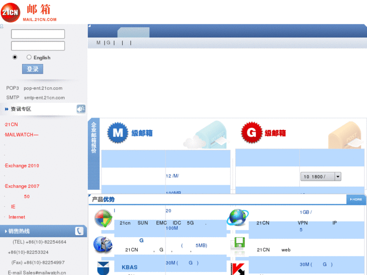Click the +86(10)-82253324 phone number
Image resolution: width=367 pixels, height=275 pixels.
tap(28, 252)
